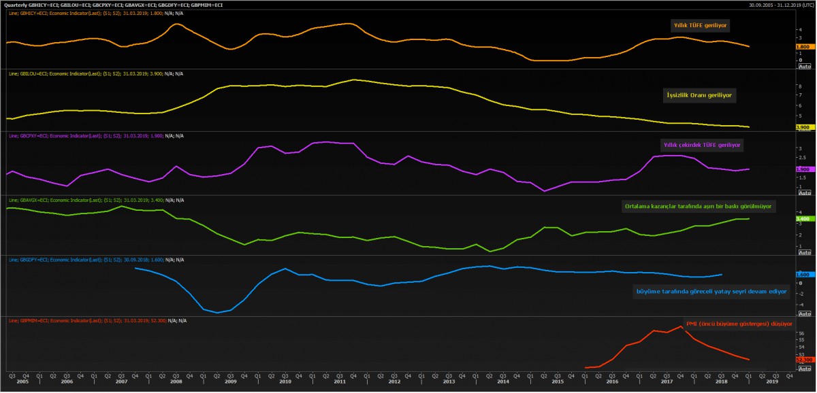Toggle Auto scaling on the purple core CPI panel

click(803, 193)
